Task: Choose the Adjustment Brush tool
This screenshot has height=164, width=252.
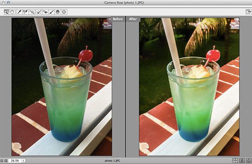Action: pos(52,12)
